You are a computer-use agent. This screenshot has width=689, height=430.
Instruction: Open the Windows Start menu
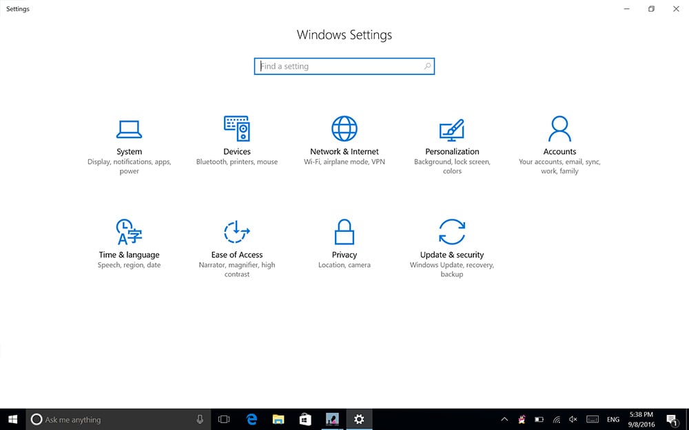[12, 419]
